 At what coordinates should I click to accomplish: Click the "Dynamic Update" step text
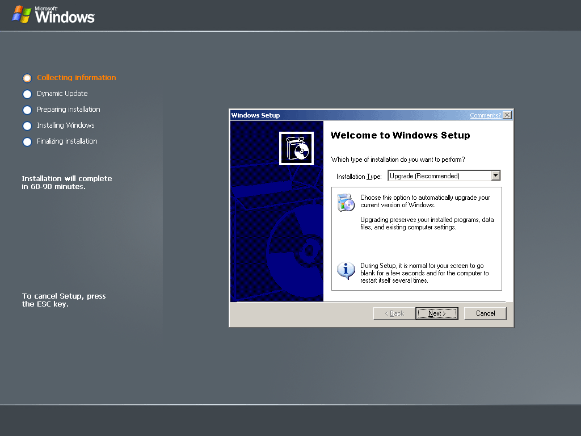pos(62,94)
